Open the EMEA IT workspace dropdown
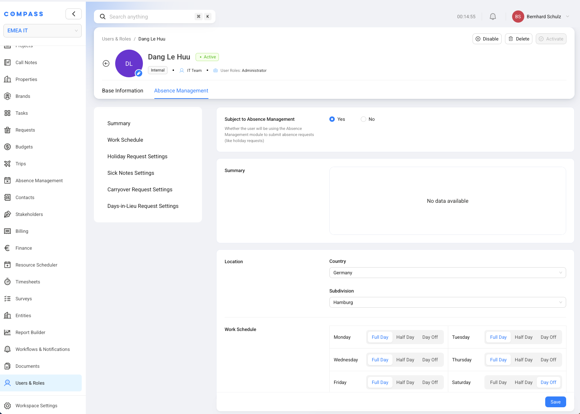The width and height of the screenshot is (580, 414). coord(43,31)
